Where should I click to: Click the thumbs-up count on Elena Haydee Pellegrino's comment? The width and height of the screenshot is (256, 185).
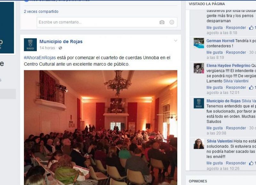(x=252, y=88)
